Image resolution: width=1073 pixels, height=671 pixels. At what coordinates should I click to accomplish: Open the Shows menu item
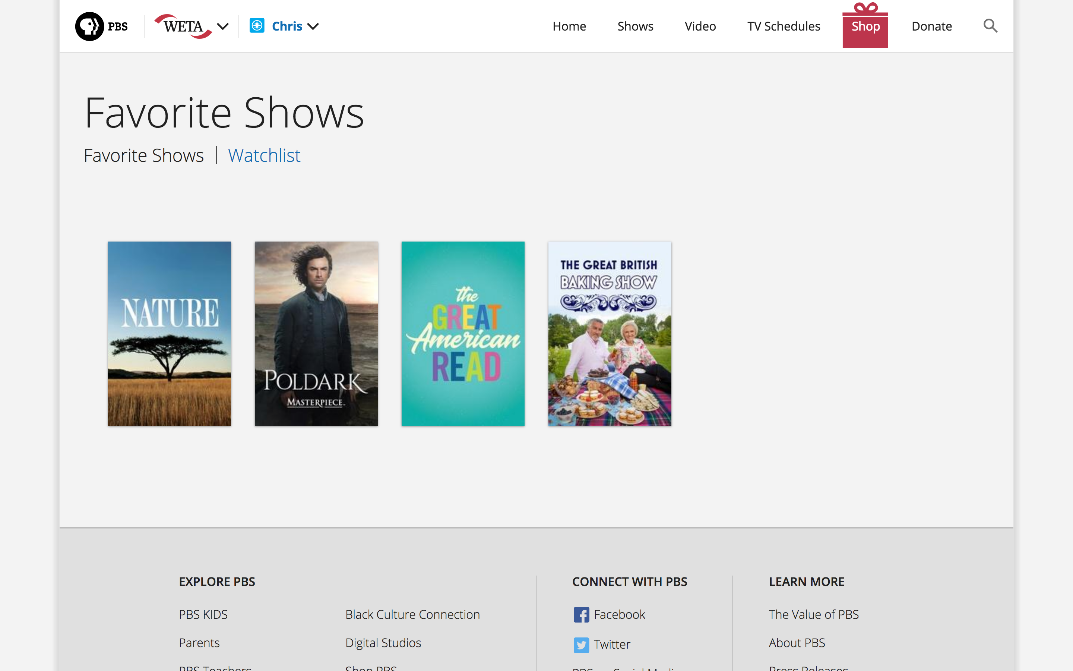click(635, 26)
